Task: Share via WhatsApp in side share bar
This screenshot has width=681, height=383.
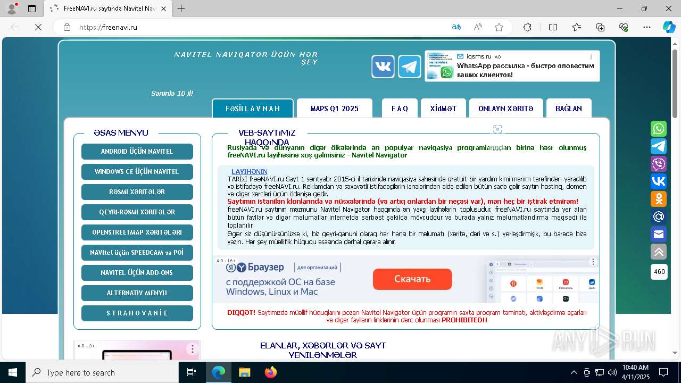Action: (659, 129)
